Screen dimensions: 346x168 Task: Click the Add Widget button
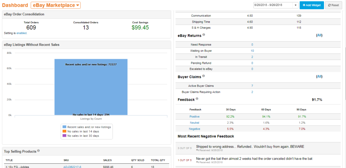pos(312,5)
